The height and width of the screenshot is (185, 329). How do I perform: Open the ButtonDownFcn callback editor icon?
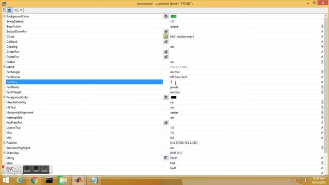click(166, 31)
